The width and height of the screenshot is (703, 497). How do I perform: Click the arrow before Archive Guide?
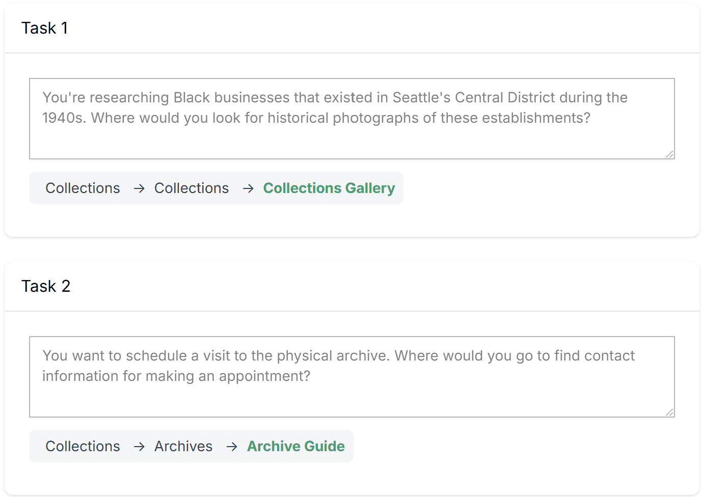click(x=232, y=447)
